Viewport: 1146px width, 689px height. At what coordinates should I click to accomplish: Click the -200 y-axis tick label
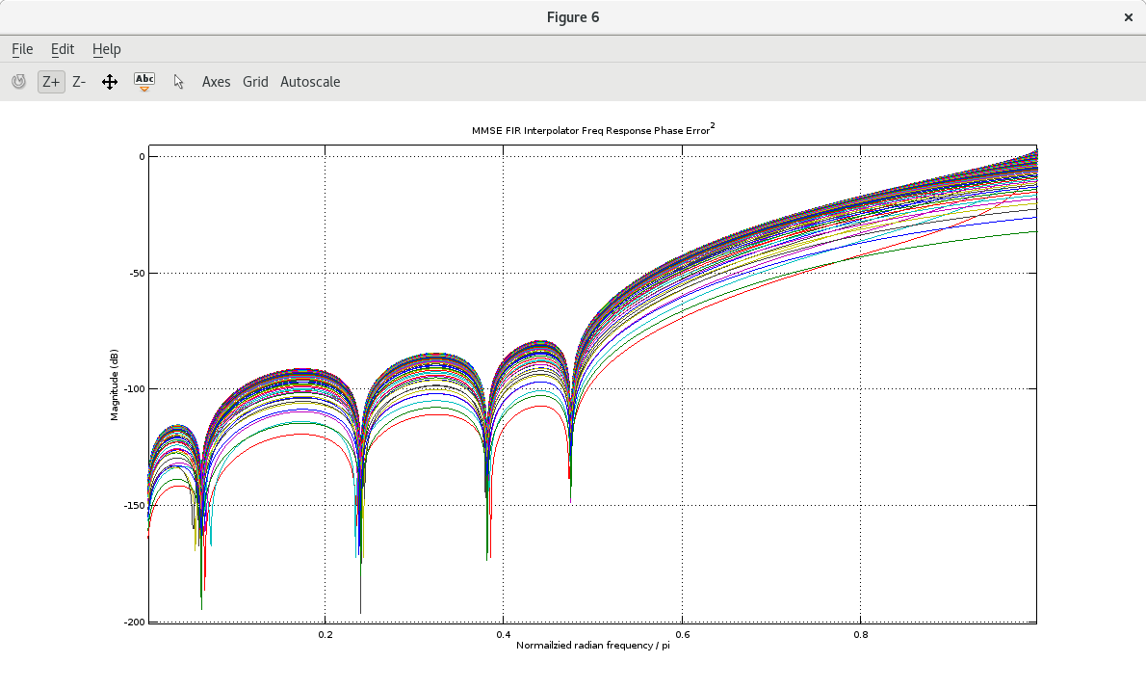[135, 623]
